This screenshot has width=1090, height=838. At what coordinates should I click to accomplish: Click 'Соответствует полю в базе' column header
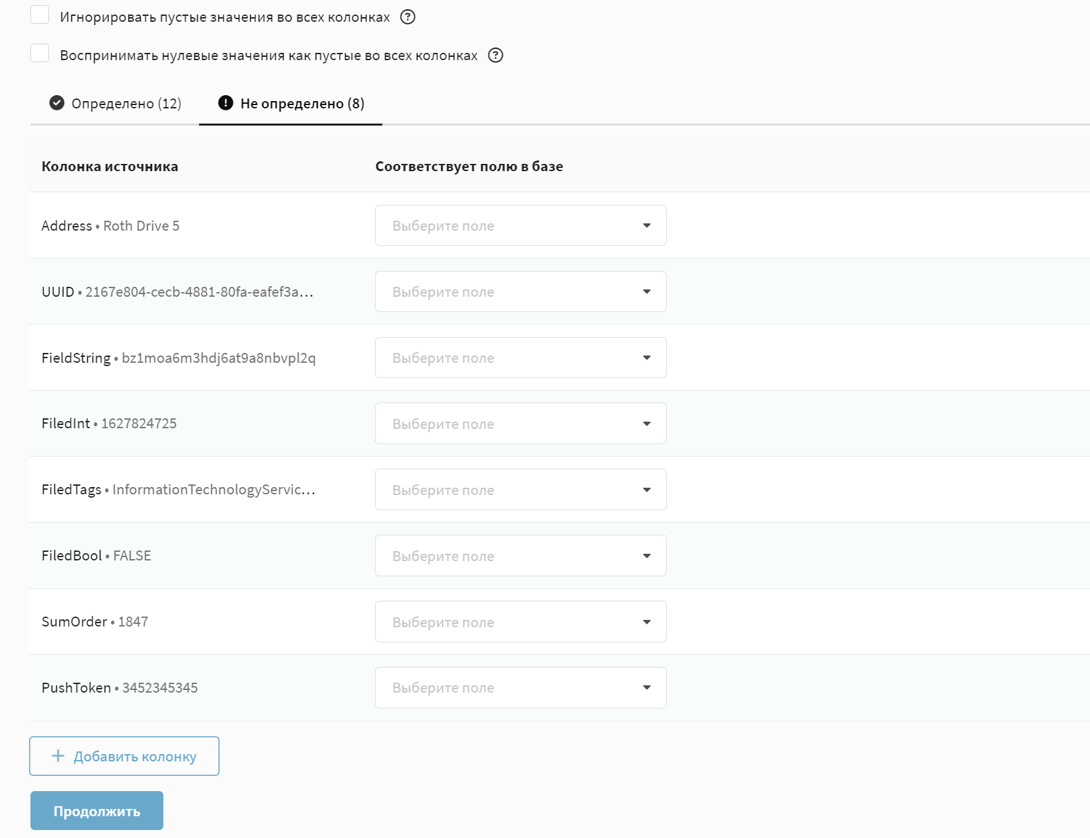click(469, 167)
